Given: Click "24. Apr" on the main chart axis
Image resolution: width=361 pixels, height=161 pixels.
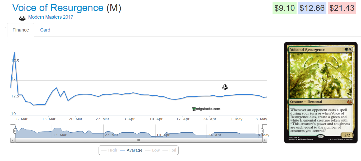Looking at the screenshot, I should point(210,119).
